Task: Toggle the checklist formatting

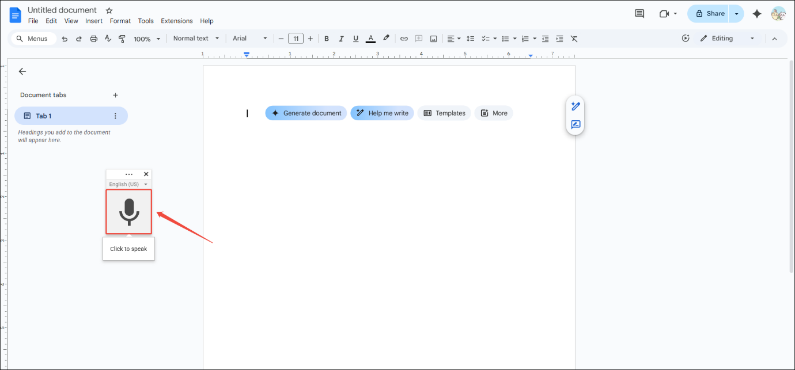Action: tap(486, 38)
